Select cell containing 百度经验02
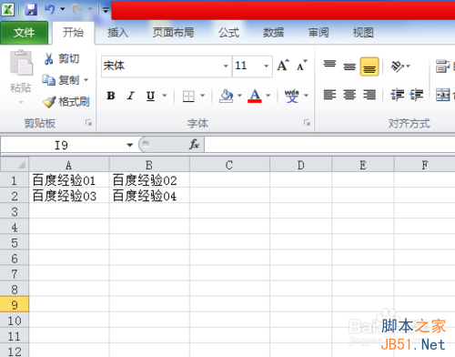 click(x=149, y=180)
